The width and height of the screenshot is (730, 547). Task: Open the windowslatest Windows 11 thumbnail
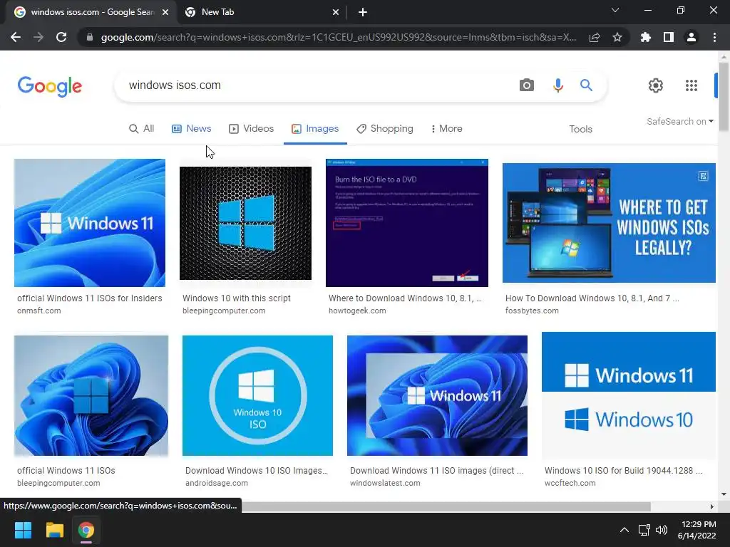(x=437, y=395)
